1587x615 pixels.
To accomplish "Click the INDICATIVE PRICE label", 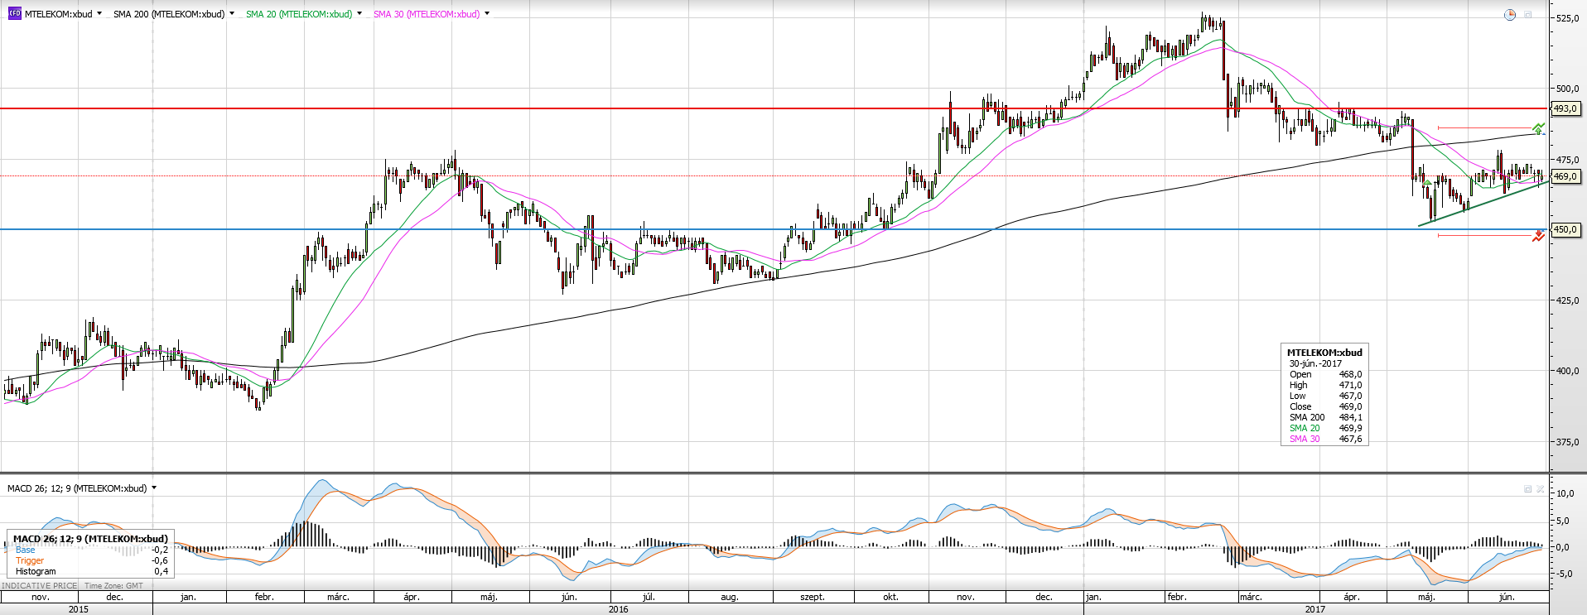I will pyautogui.click(x=39, y=585).
